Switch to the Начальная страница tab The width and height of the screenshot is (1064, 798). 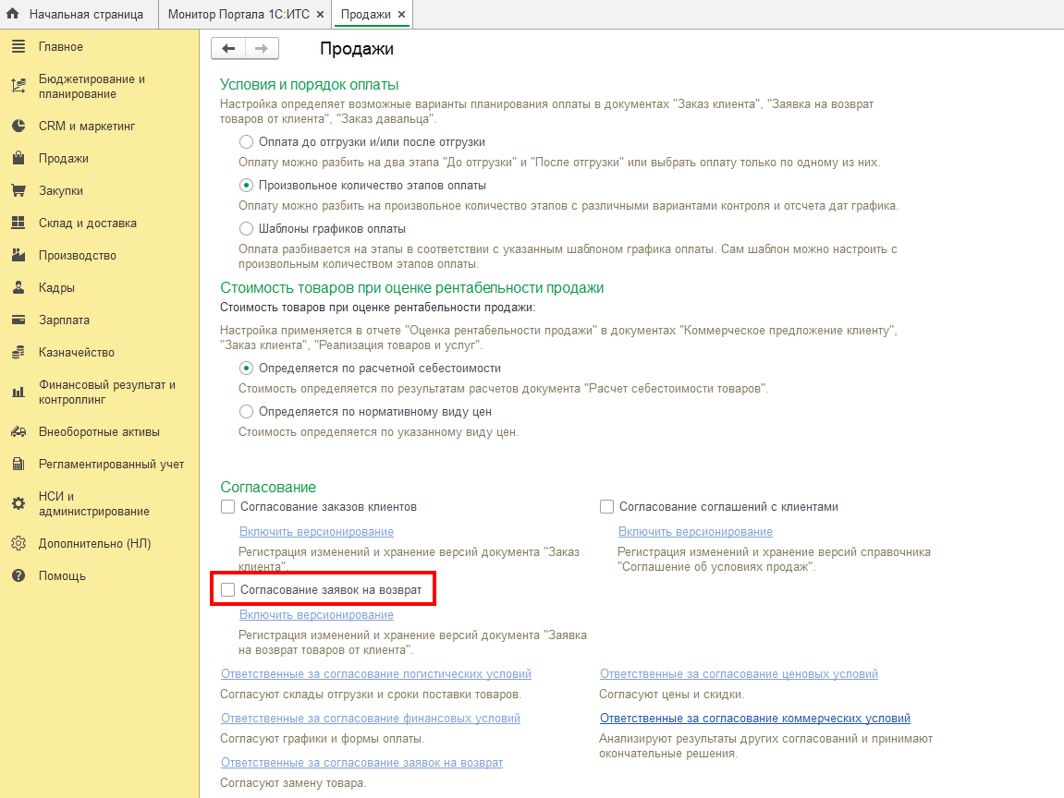pos(79,14)
